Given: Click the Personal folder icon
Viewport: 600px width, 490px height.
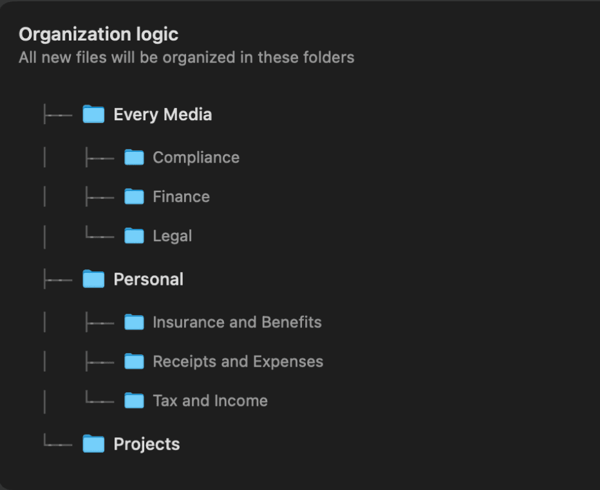Looking at the screenshot, I should [x=93, y=280].
